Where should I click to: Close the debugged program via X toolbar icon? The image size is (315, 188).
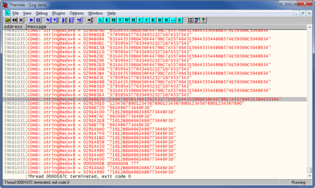click(21, 20)
